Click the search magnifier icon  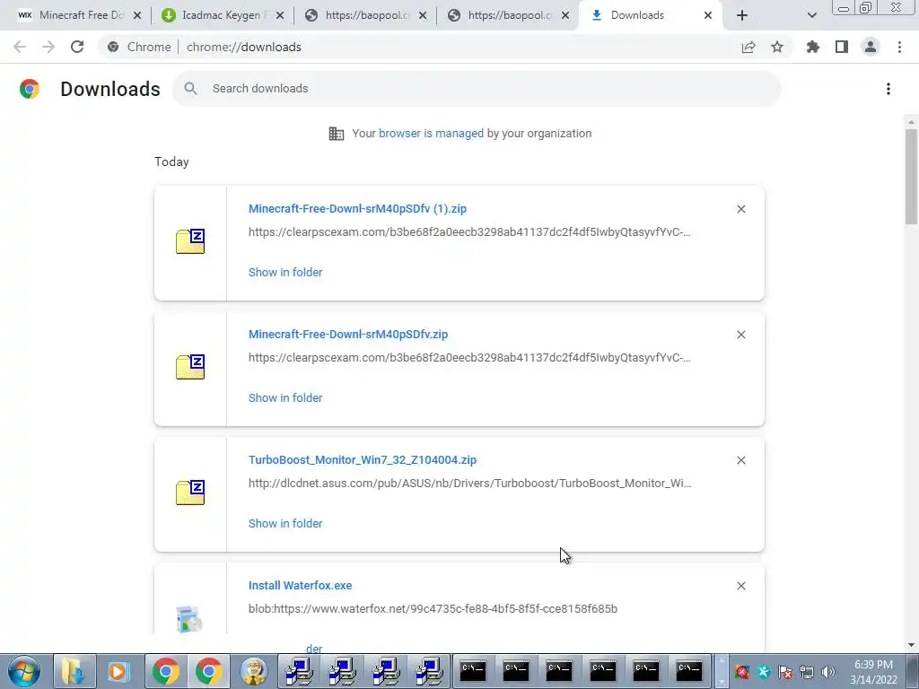pos(190,89)
